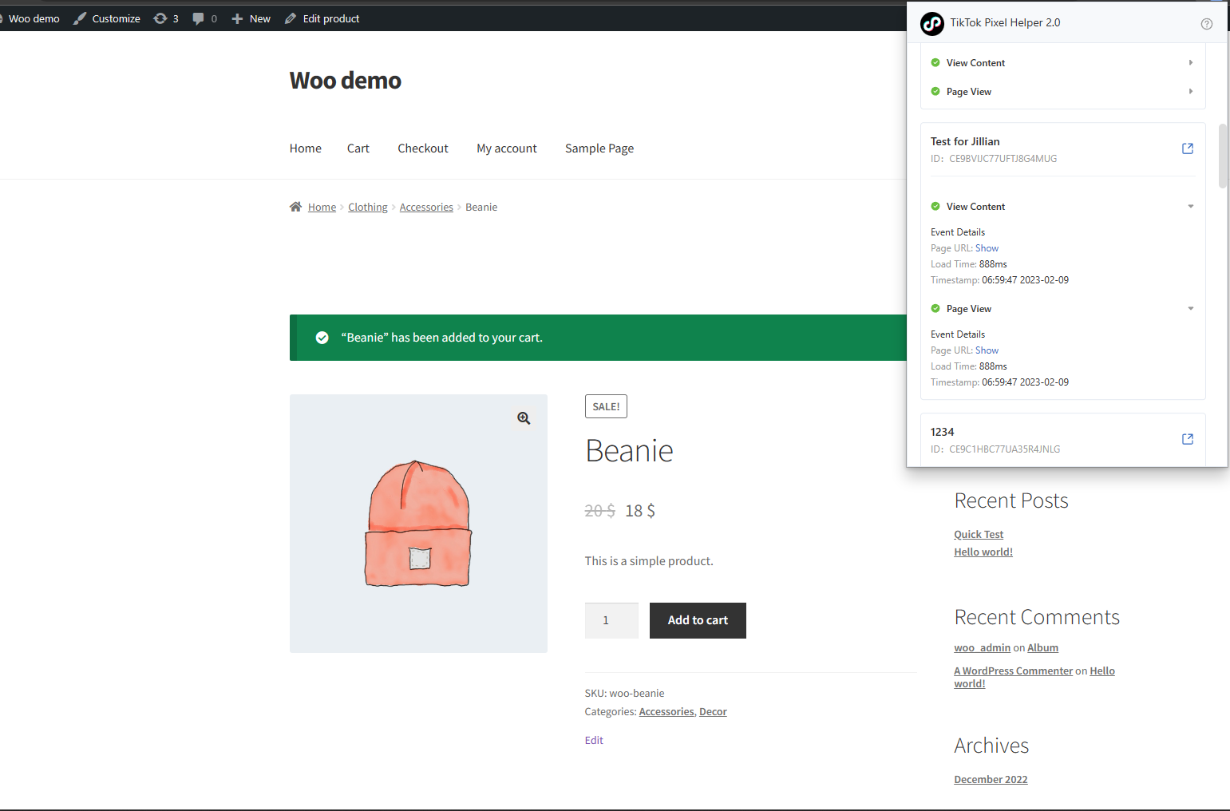
Task: Open the comments bubble in admin bar
Action: click(205, 18)
